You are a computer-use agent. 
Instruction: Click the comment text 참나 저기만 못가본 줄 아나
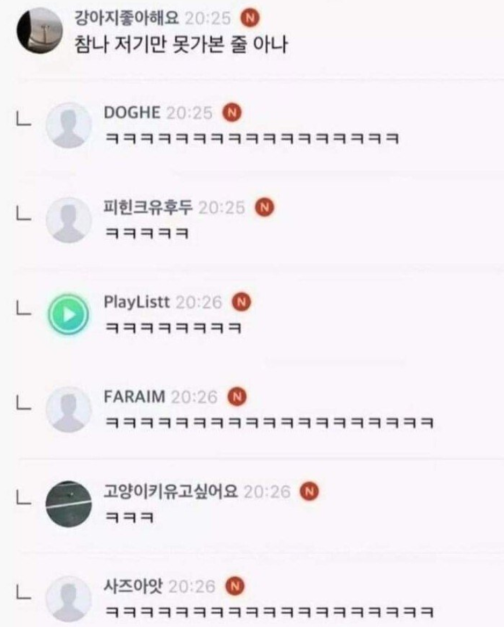click(x=181, y=45)
